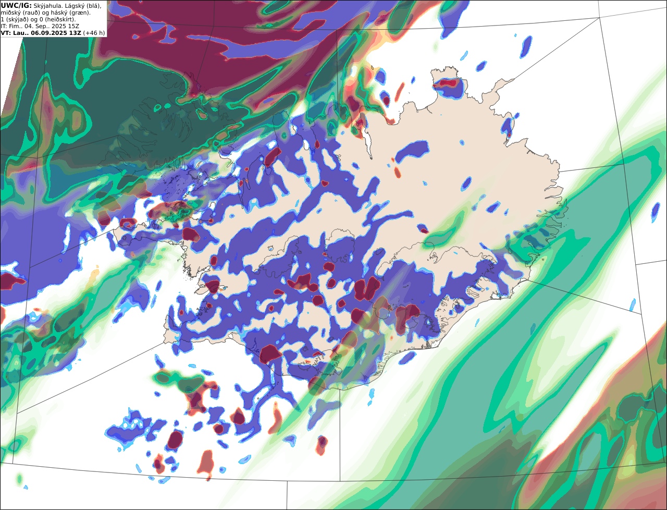Viewport: 667px width, 510px height.
Task: Click the '(+46 h)' forecast offset
Action: [94, 33]
